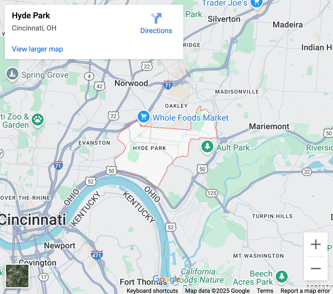Click the Whole Foods Market label text

[x=190, y=118]
